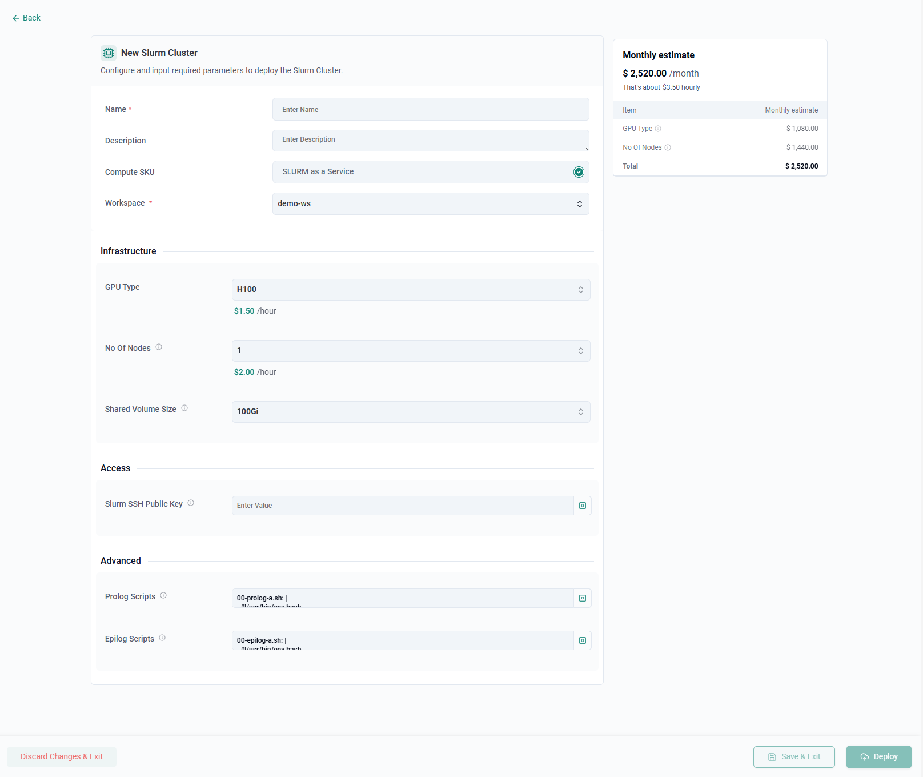This screenshot has width=923, height=777.
Task: Open the Workspace demo-ws dropdown
Action: click(x=430, y=204)
